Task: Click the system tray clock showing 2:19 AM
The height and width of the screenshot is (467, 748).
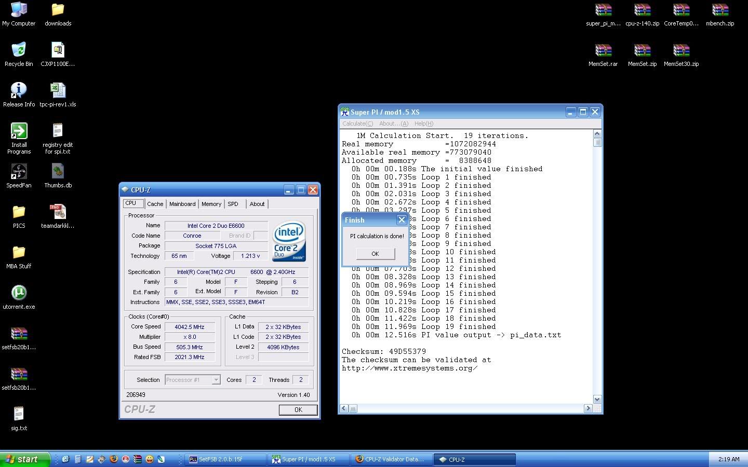Action: click(729, 459)
